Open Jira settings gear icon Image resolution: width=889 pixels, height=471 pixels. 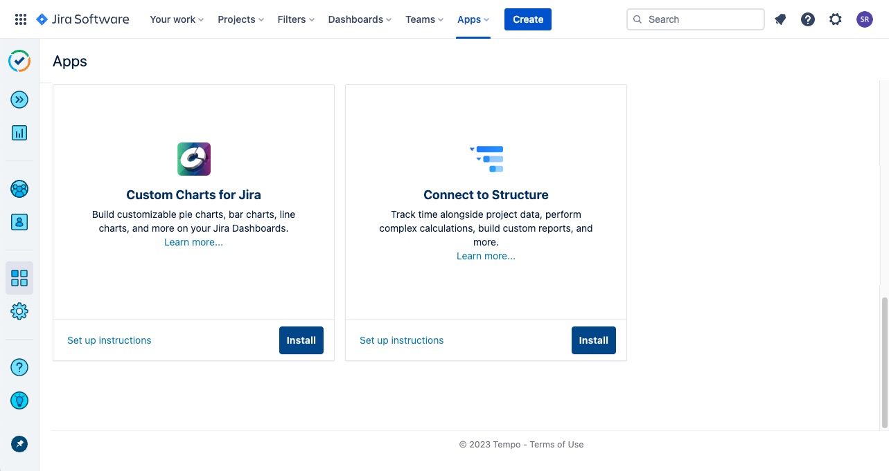[835, 19]
